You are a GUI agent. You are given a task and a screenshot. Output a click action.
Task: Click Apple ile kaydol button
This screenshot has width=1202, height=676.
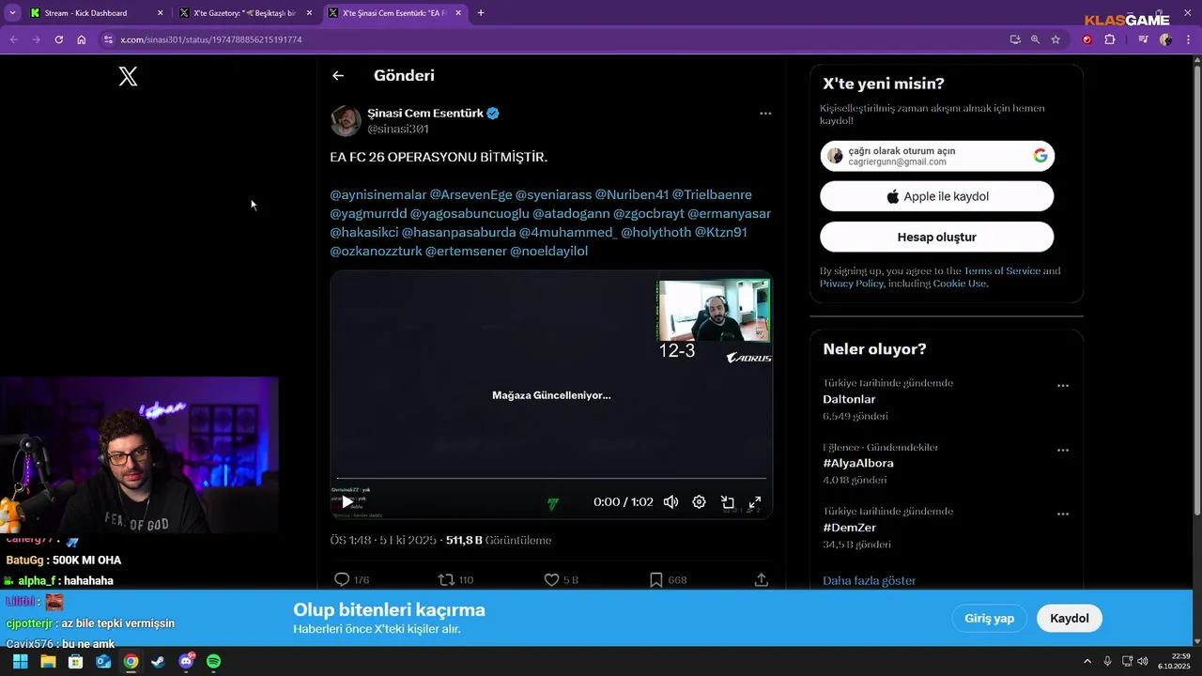pos(937,196)
